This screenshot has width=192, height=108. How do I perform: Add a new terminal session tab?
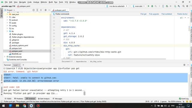23,65
